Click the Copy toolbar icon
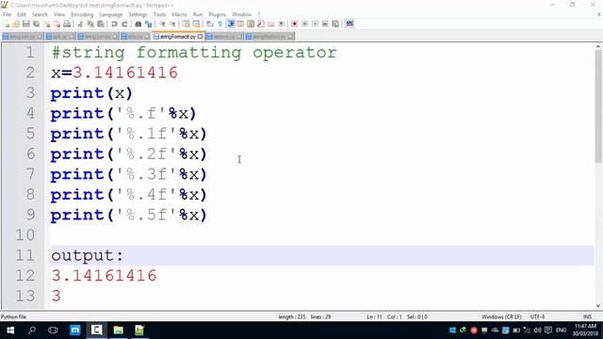 click(90, 24)
